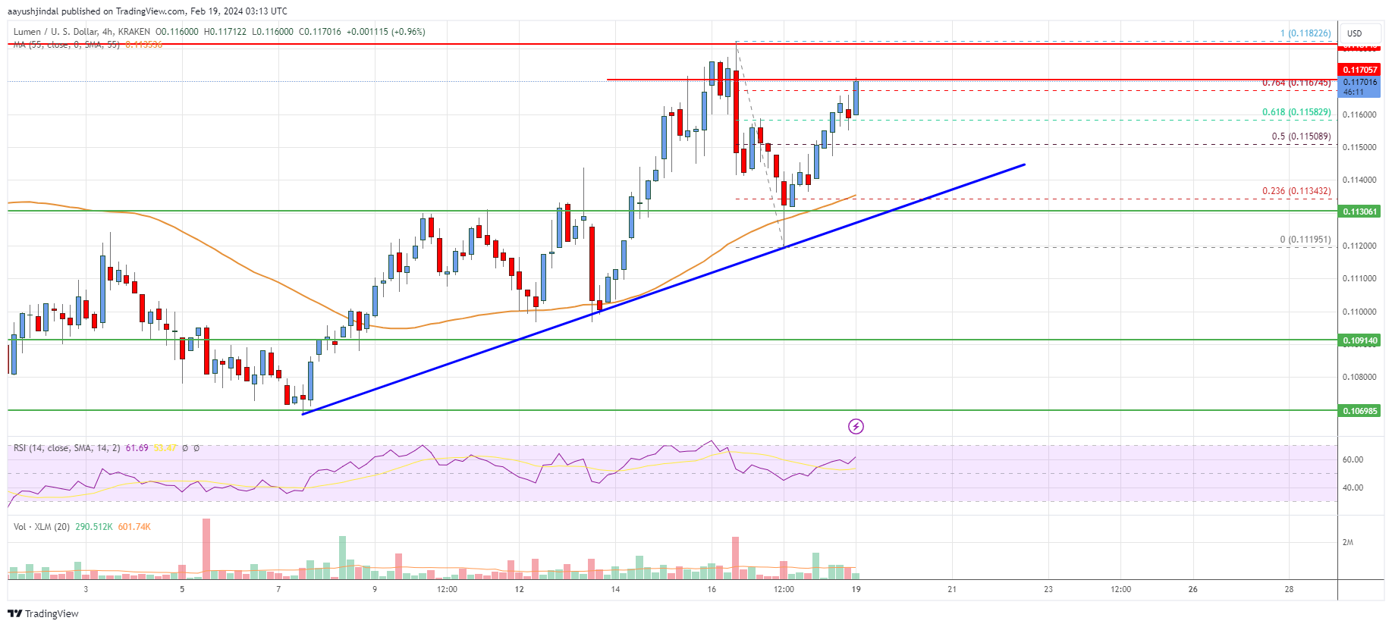Click the 0.5 (0.115089) Fibonacci label
This screenshot has height=627, width=1392.
pyautogui.click(x=1302, y=136)
